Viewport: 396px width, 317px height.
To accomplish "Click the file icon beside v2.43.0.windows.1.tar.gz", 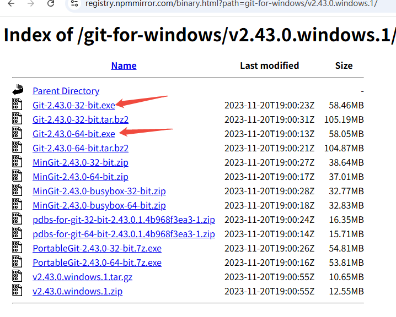I will pyautogui.click(x=17, y=277).
